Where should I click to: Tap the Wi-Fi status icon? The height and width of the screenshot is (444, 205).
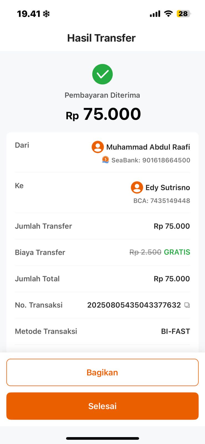[168, 14]
